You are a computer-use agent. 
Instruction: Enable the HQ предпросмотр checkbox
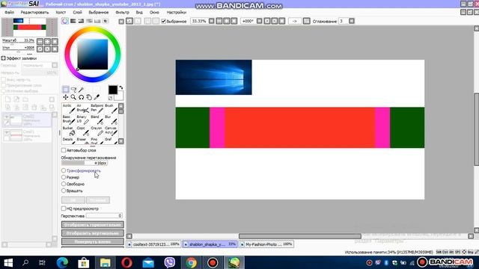click(64, 208)
